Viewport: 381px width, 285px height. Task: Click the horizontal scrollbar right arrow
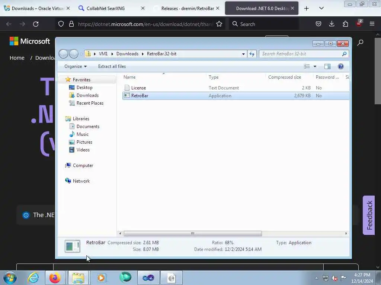click(x=346, y=233)
